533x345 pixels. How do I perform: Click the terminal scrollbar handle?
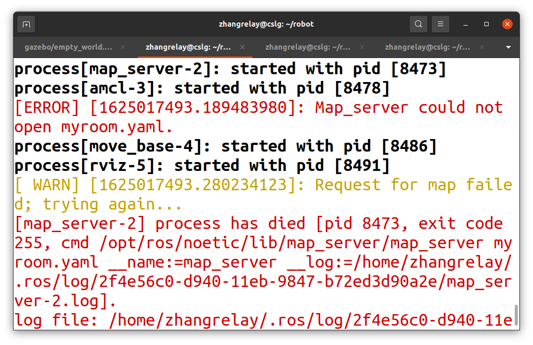[516, 315]
